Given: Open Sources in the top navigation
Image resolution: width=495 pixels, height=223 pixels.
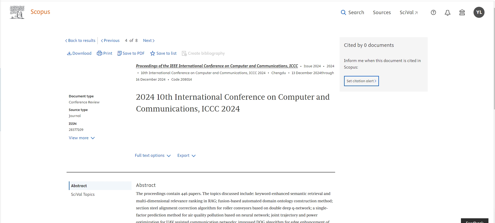Looking at the screenshot, I should click(x=382, y=13).
